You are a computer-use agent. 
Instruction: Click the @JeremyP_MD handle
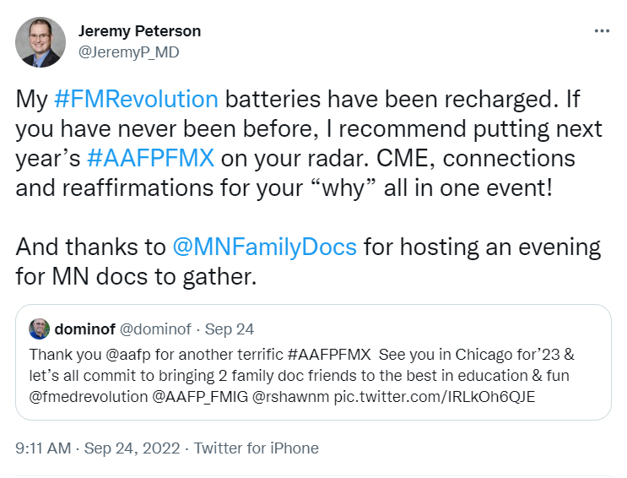(128, 52)
